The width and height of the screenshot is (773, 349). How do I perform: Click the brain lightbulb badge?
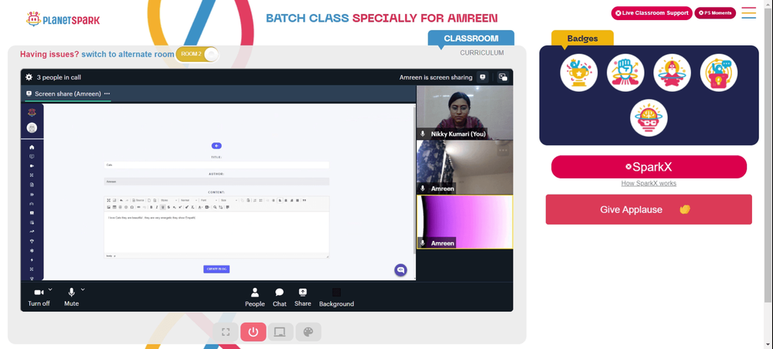tap(649, 118)
